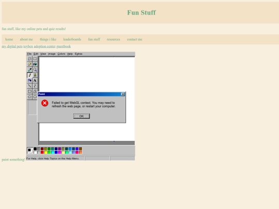The height and width of the screenshot is (209, 279).
Task: Open the guestbook link
Action: pos(64,46)
